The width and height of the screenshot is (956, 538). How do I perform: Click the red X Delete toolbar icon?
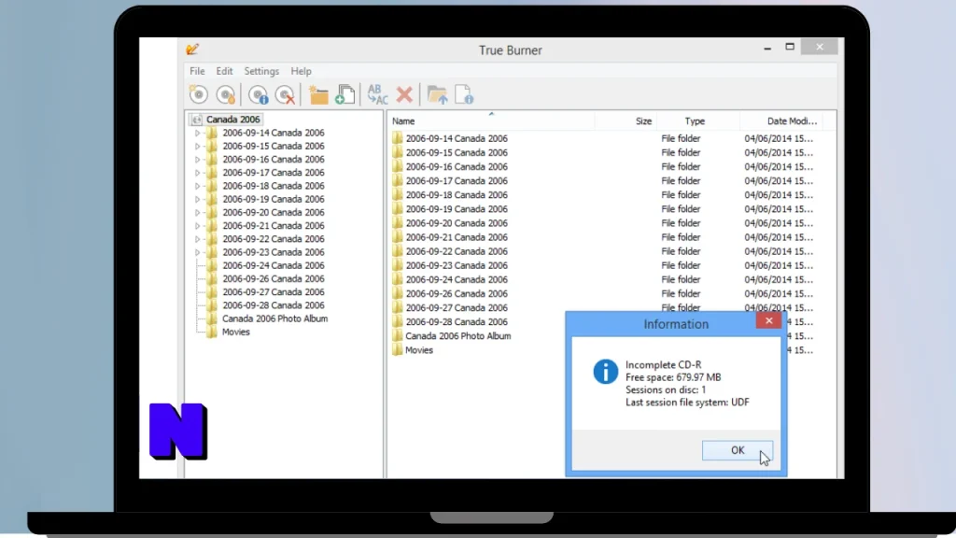tap(404, 94)
